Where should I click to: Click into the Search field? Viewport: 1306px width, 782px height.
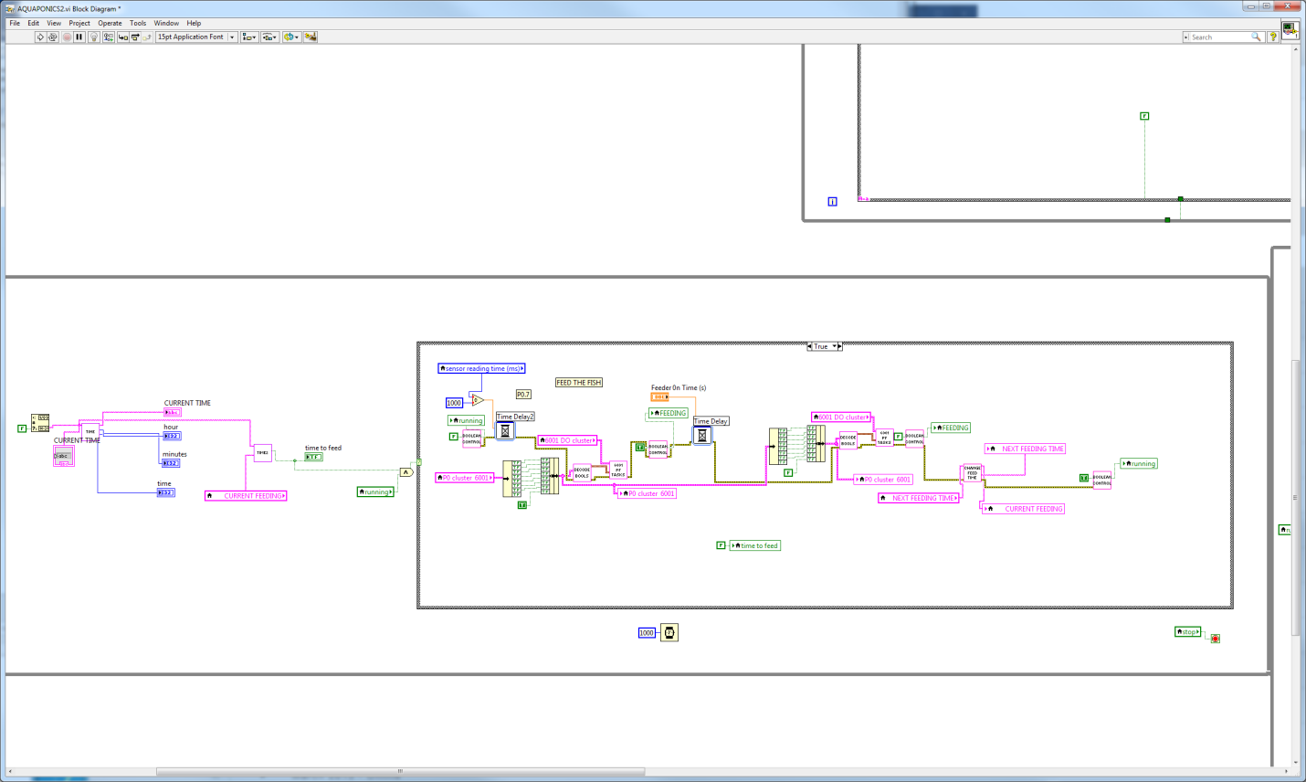[x=1220, y=37]
